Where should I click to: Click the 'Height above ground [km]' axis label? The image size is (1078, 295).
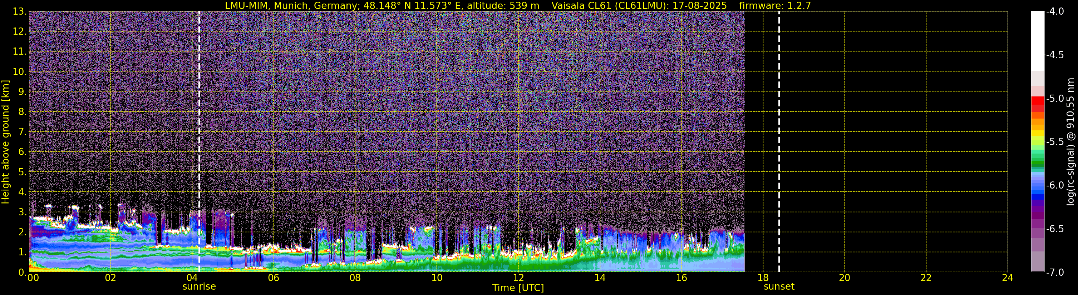click(5, 142)
